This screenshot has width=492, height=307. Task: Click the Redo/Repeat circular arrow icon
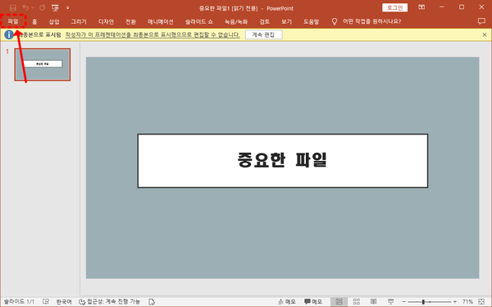(42, 7)
